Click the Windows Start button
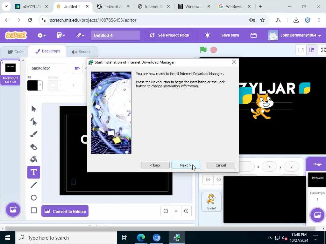 [x=8, y=238]
